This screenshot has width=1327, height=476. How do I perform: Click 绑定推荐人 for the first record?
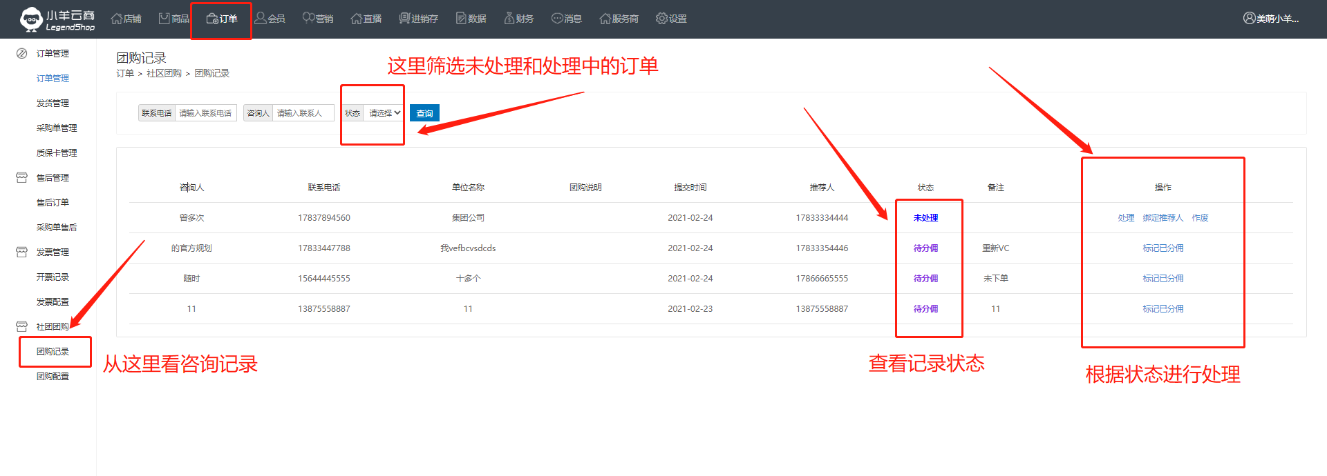(1163, 218)
